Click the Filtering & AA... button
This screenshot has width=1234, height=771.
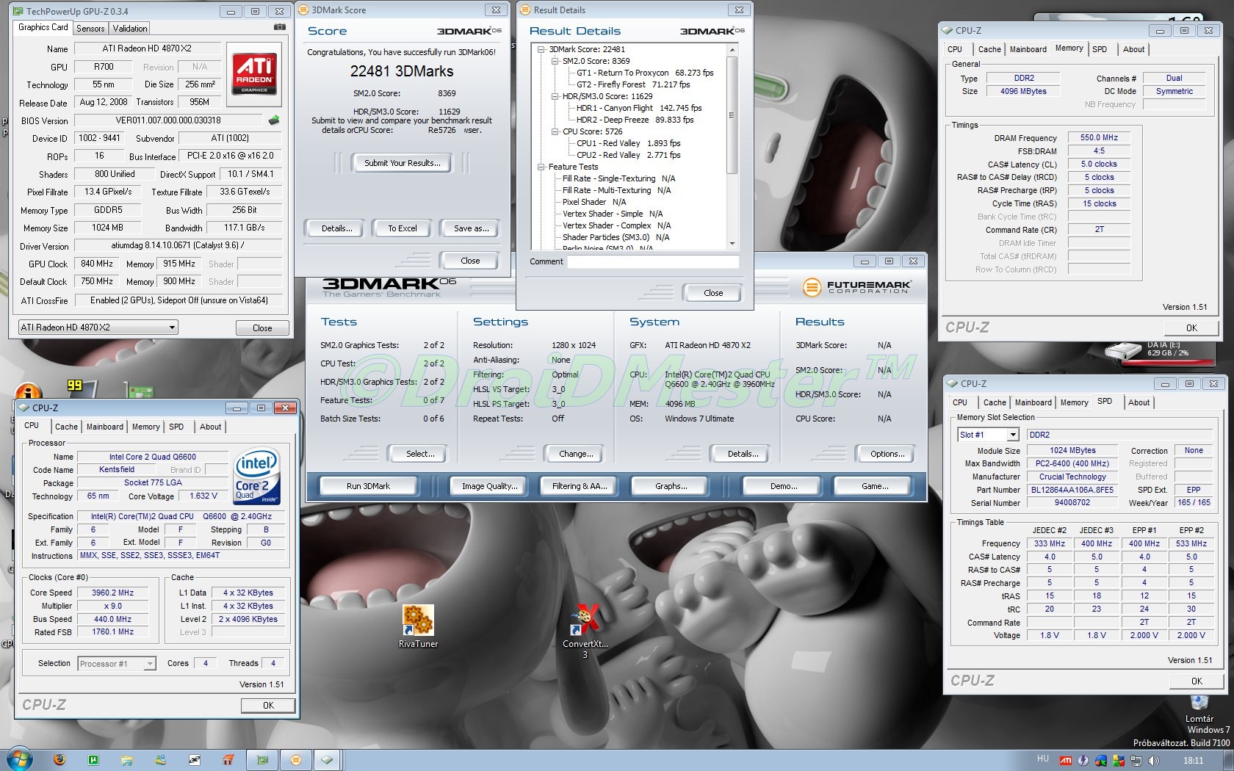(x=580, y=486)
